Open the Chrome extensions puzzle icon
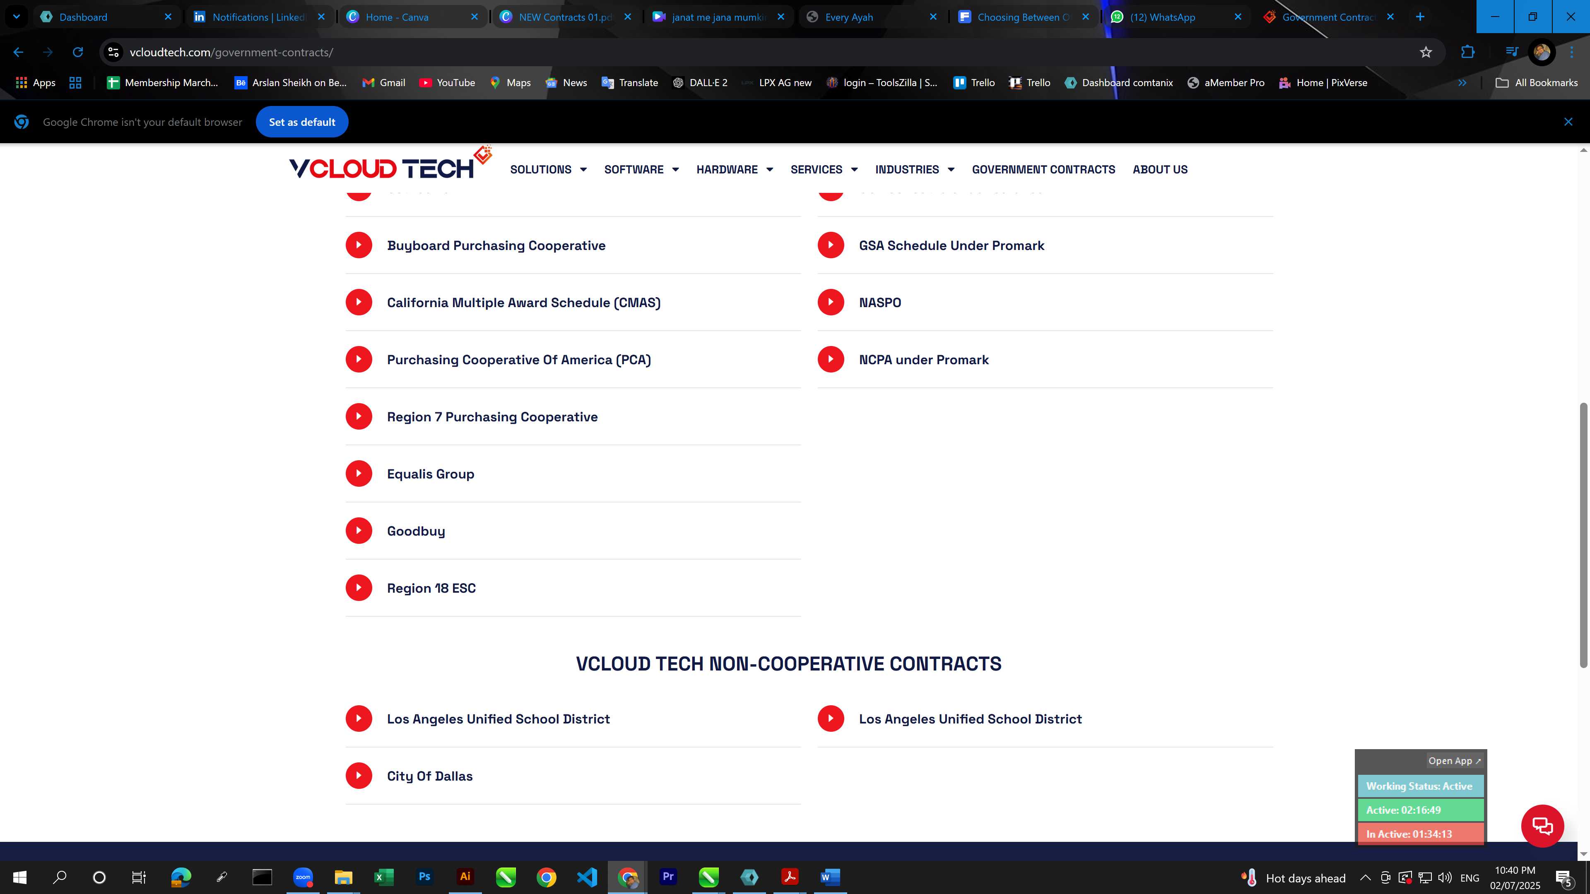Image resolution: width=1590 pixels, height=894 pixels. 1468,53
